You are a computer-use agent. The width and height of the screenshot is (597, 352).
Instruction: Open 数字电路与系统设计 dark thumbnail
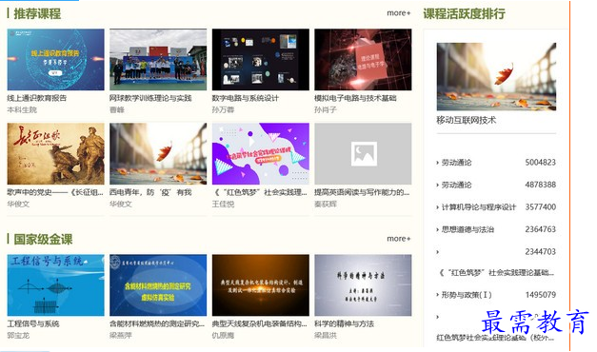point(261,59)
